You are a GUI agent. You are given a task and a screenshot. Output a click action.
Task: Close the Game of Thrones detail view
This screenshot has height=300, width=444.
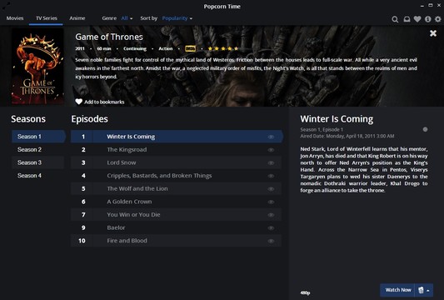point(433,33)
